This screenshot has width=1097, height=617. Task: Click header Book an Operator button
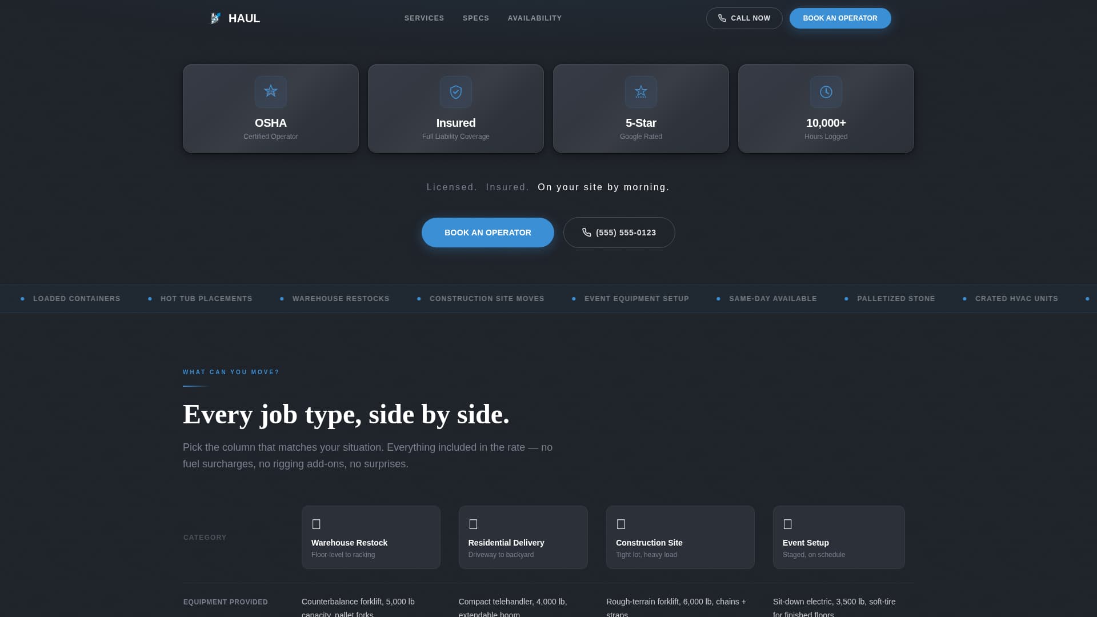pos(840,18)
